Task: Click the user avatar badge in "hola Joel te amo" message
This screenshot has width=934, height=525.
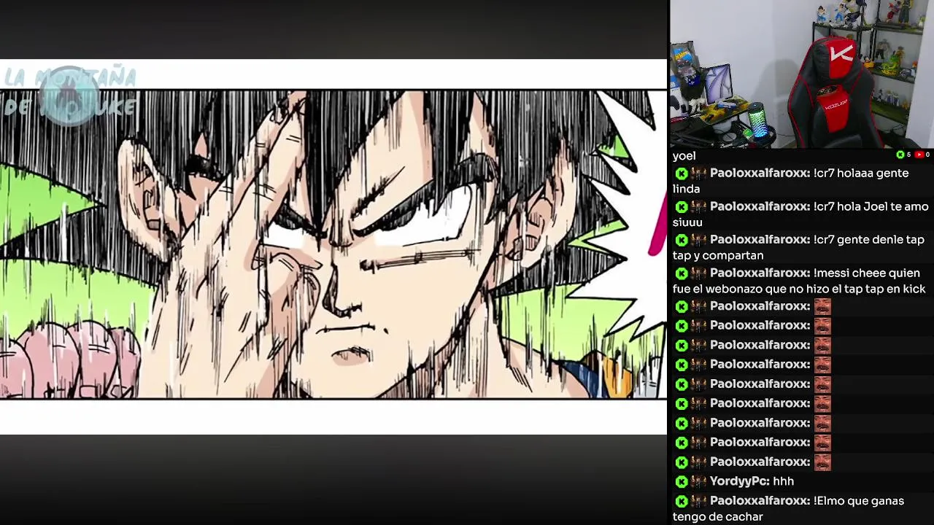Action: 698,207
